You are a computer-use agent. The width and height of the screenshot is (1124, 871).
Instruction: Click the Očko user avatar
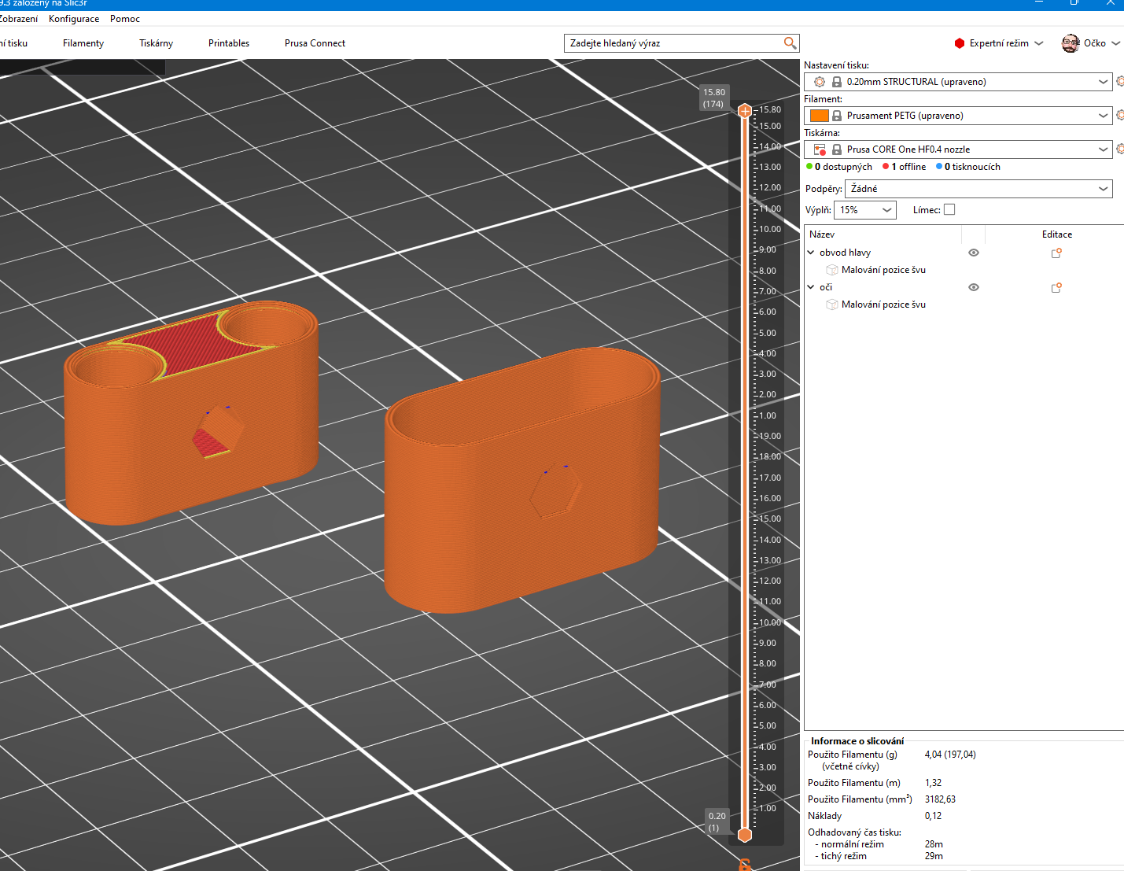point(1070,43)
